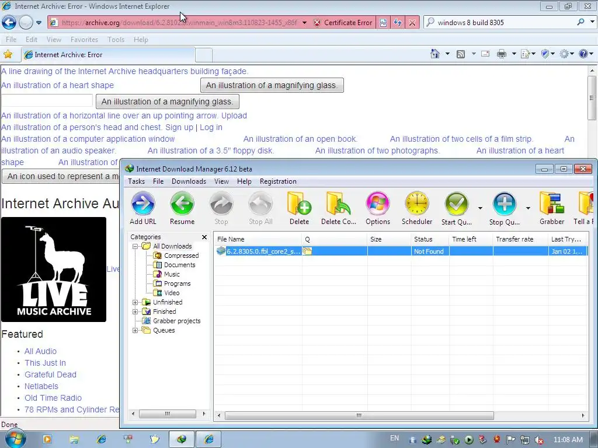Open the Scheduler in IDM toolbar
The width and height of the screenshot is (598, 448).
pos(417,208)
